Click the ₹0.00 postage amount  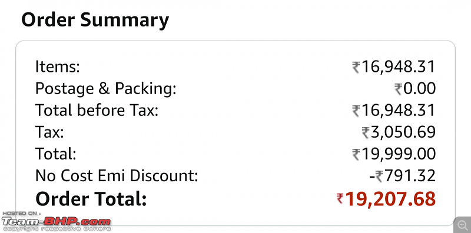tap(415, 89)
